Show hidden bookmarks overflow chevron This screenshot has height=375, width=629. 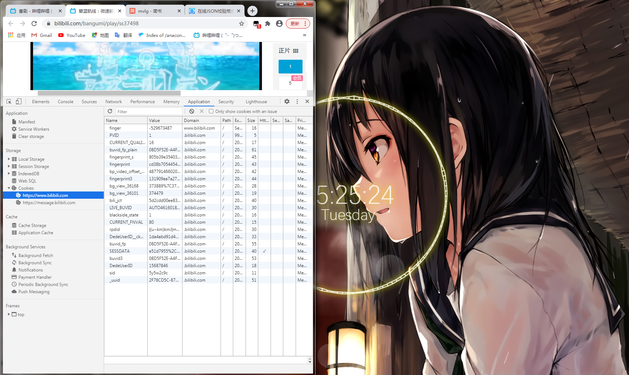[x=305, y=35]
